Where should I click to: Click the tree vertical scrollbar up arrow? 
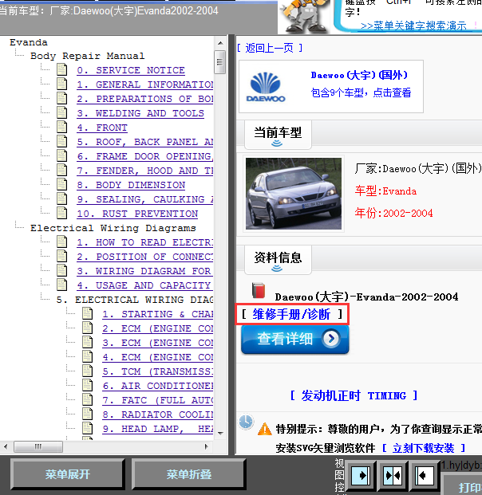point(220,43)
